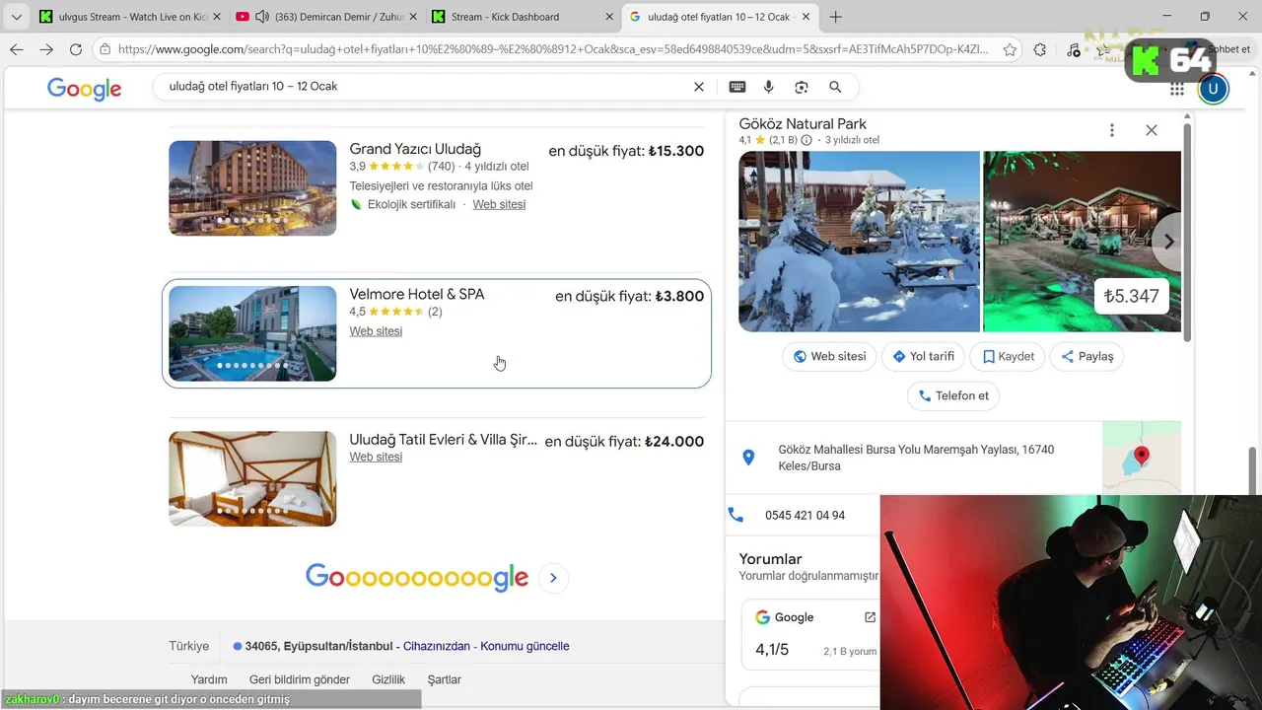1262x710 pixels.
Task: Open the Yardım footer link
Action: (209, 679)
